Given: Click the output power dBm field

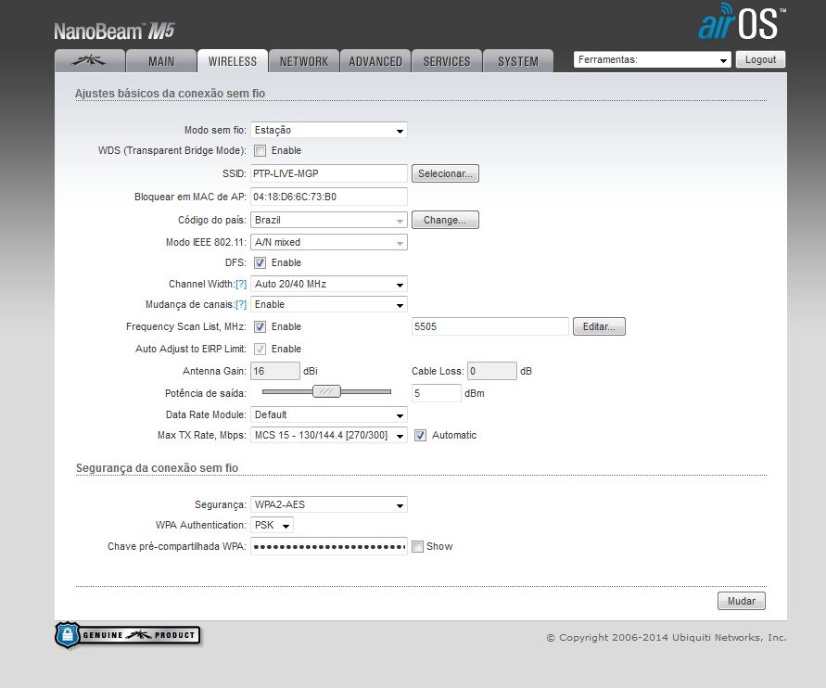Looking at the screenshot, I should [x=437, y=393].
